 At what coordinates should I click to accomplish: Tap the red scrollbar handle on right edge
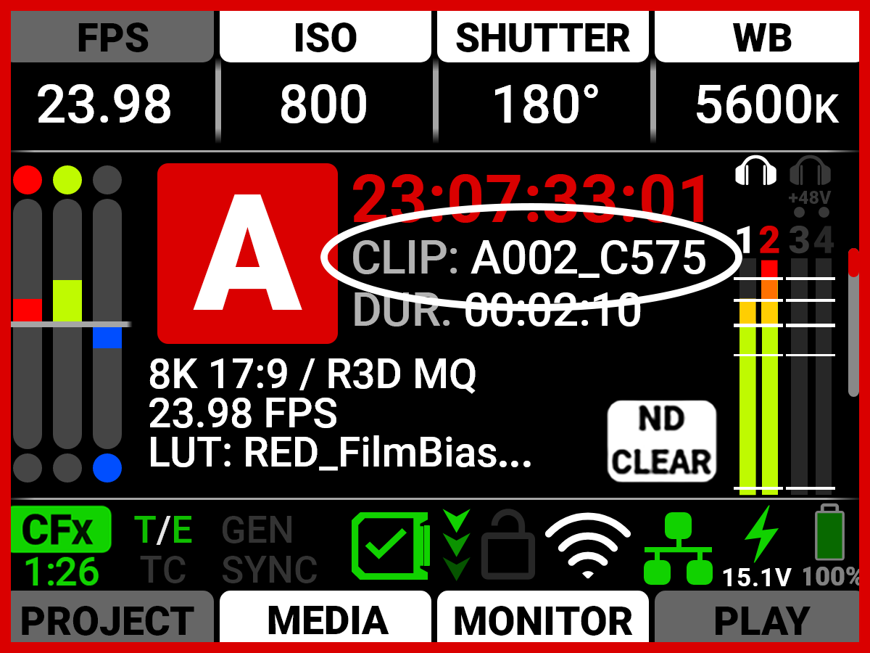[853, 263]
